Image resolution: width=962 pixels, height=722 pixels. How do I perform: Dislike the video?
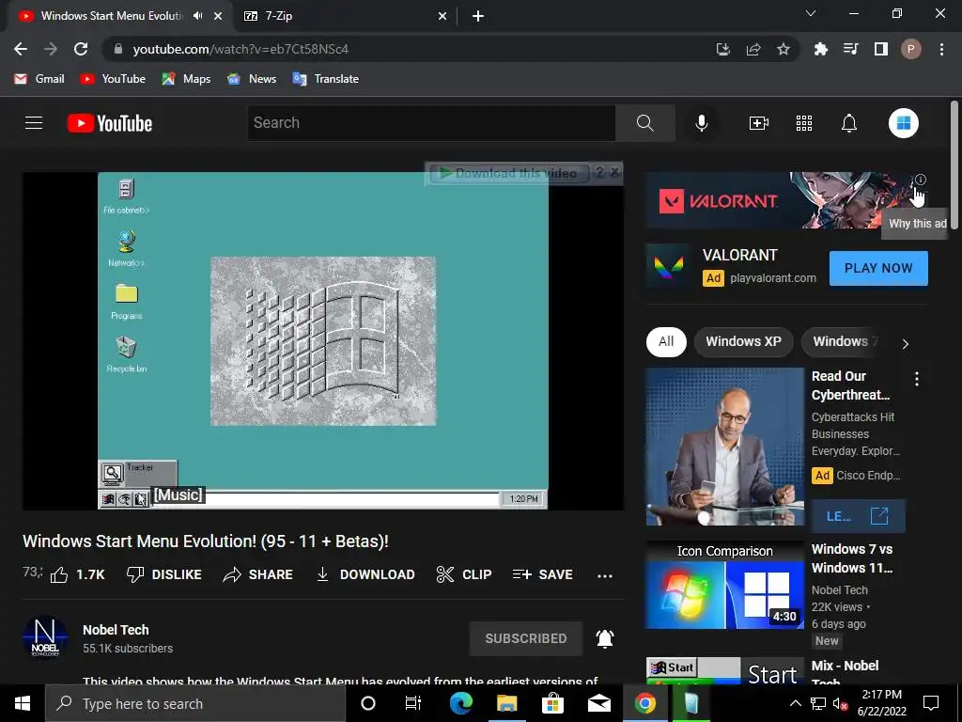pyautogui.click(x=163, y=574)
